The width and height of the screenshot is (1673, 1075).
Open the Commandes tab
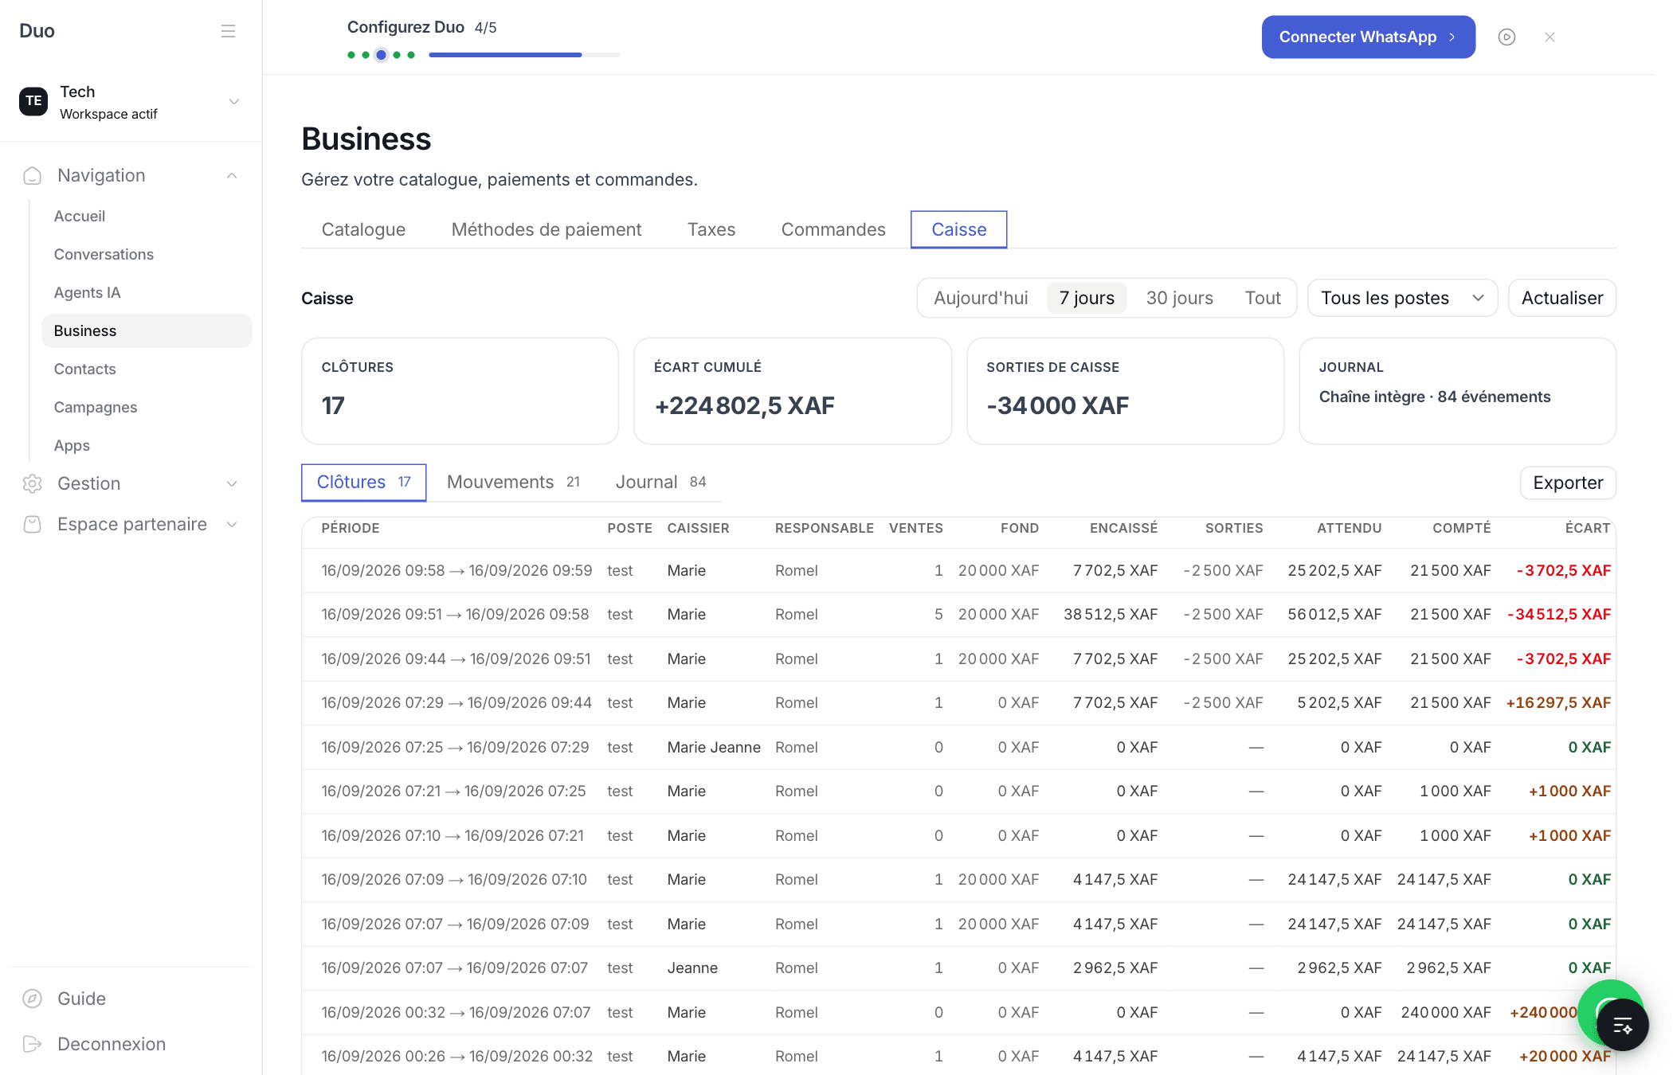[833, 229]
